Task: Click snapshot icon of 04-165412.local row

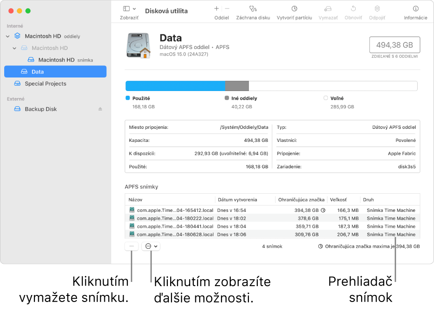Action: coord(132,210)
